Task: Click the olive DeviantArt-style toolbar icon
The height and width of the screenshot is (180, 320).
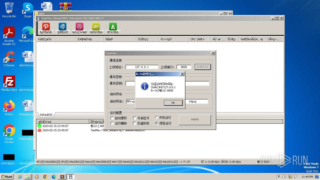Action: pyautogui.click(x=96, y=26)
